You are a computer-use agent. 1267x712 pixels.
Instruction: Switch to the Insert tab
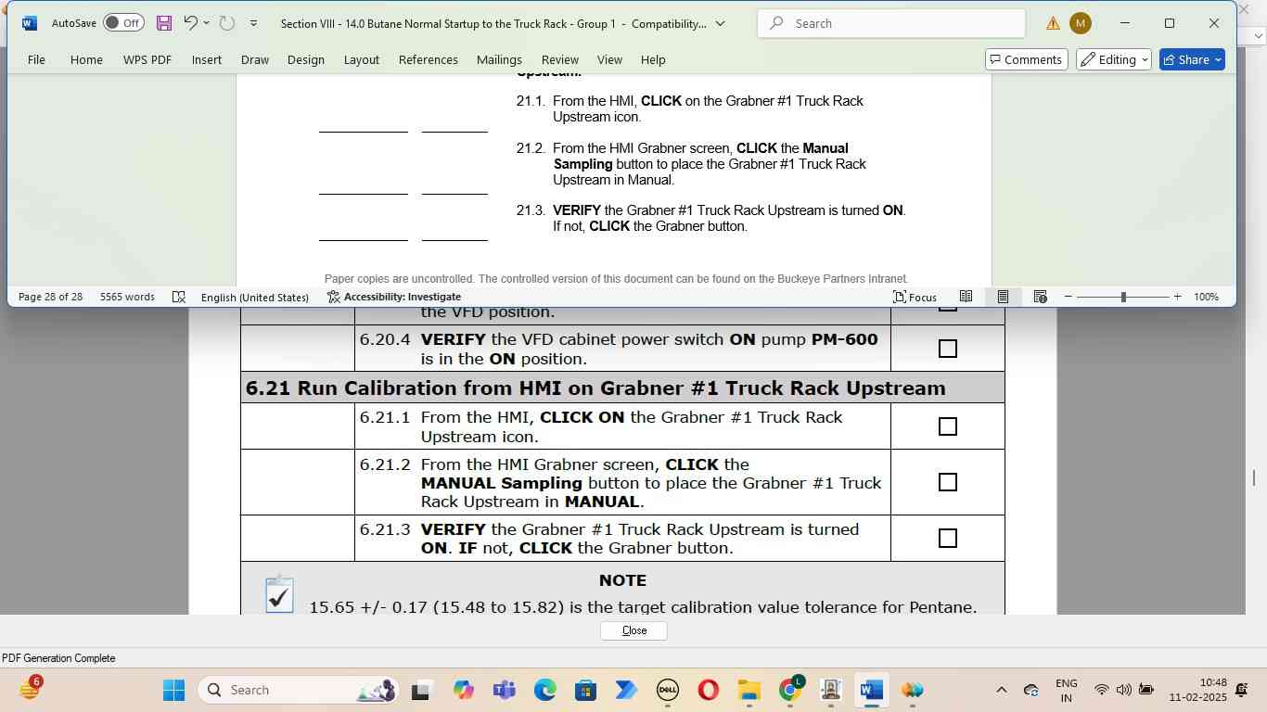click(x=207, y=59)
